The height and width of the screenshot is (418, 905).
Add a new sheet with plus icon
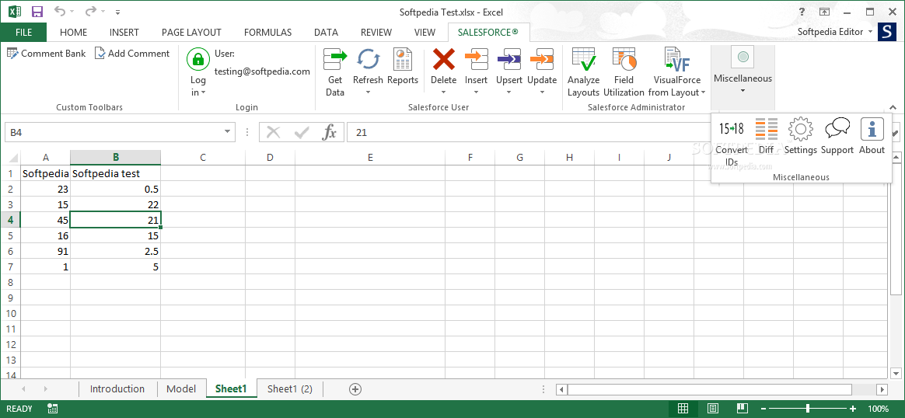(x=355, y=389)
